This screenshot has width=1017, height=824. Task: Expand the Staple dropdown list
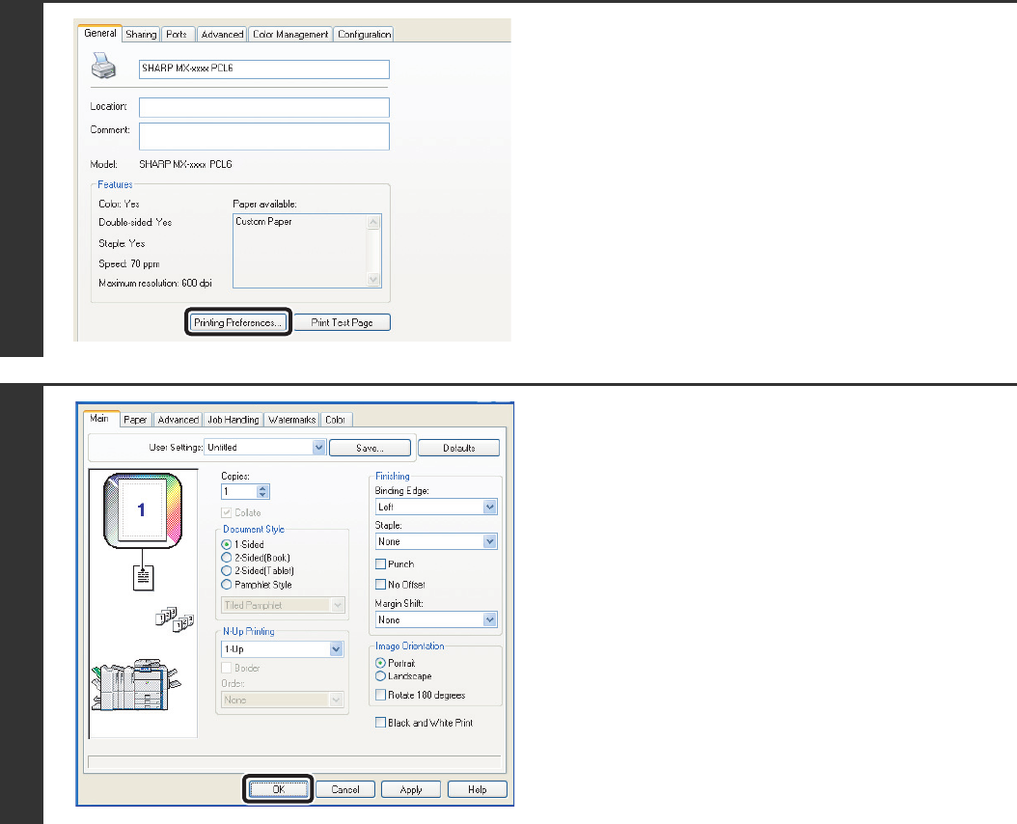489,542
